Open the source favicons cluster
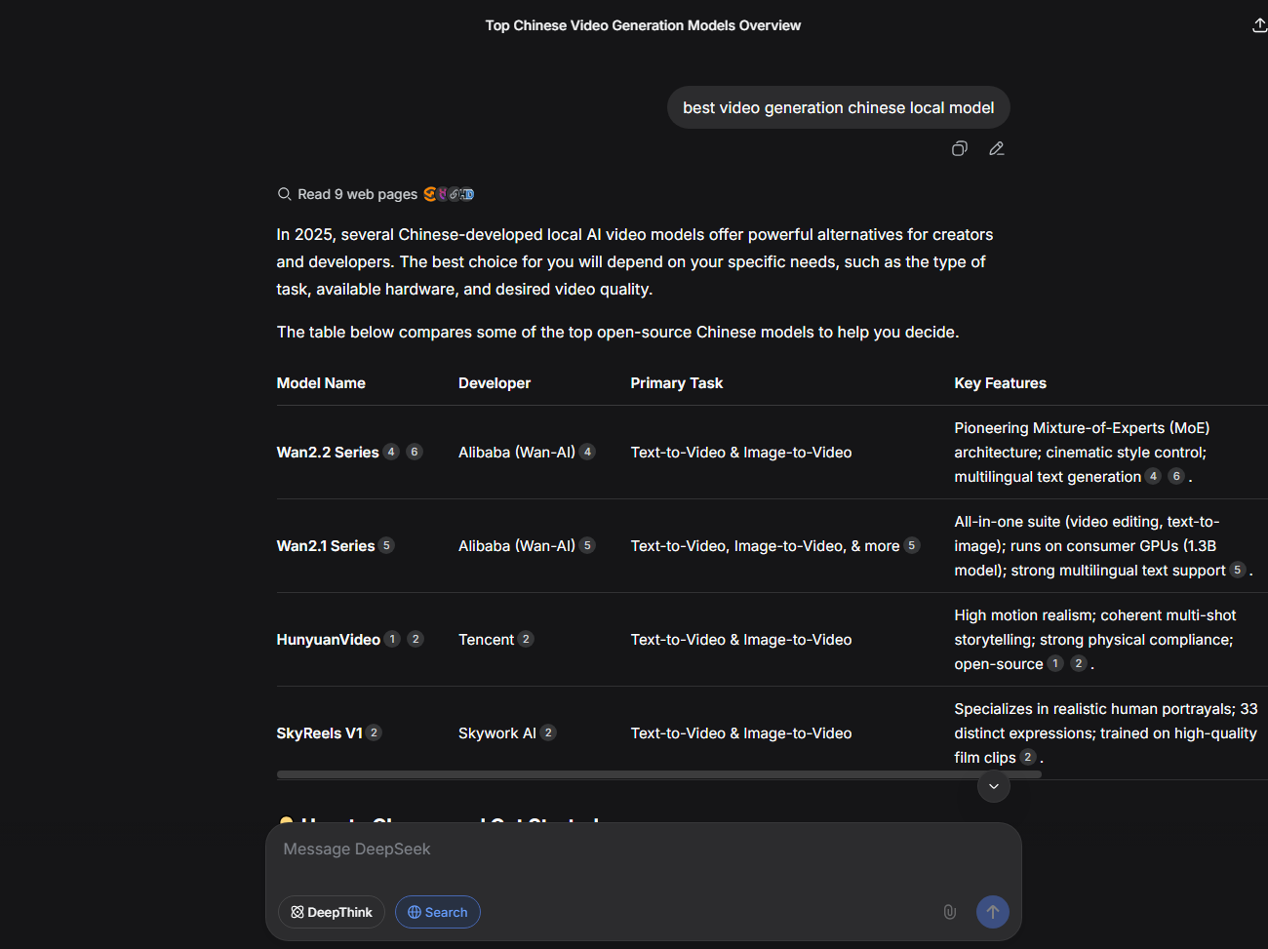 coord(449,194)
